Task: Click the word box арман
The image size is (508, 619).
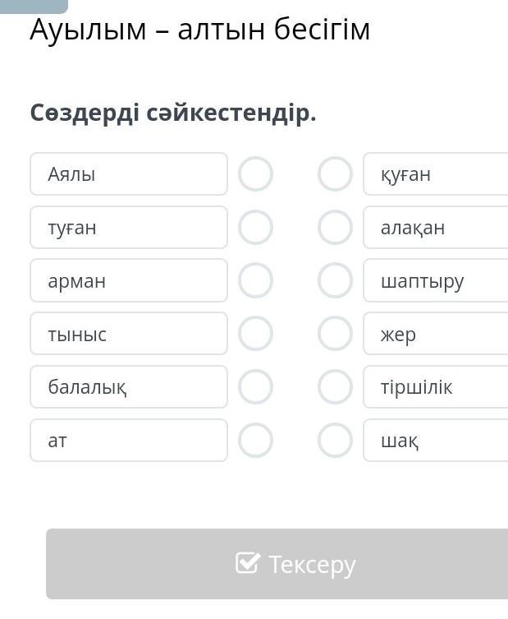Action: coord(129,280)
